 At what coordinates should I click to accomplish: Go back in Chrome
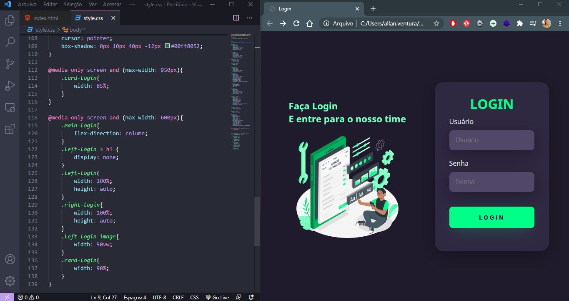click(x=270, y=23)
